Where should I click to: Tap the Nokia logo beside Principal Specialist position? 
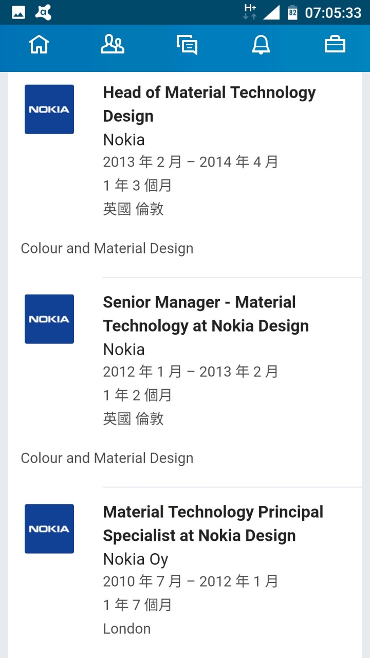[x=49, y=529]
